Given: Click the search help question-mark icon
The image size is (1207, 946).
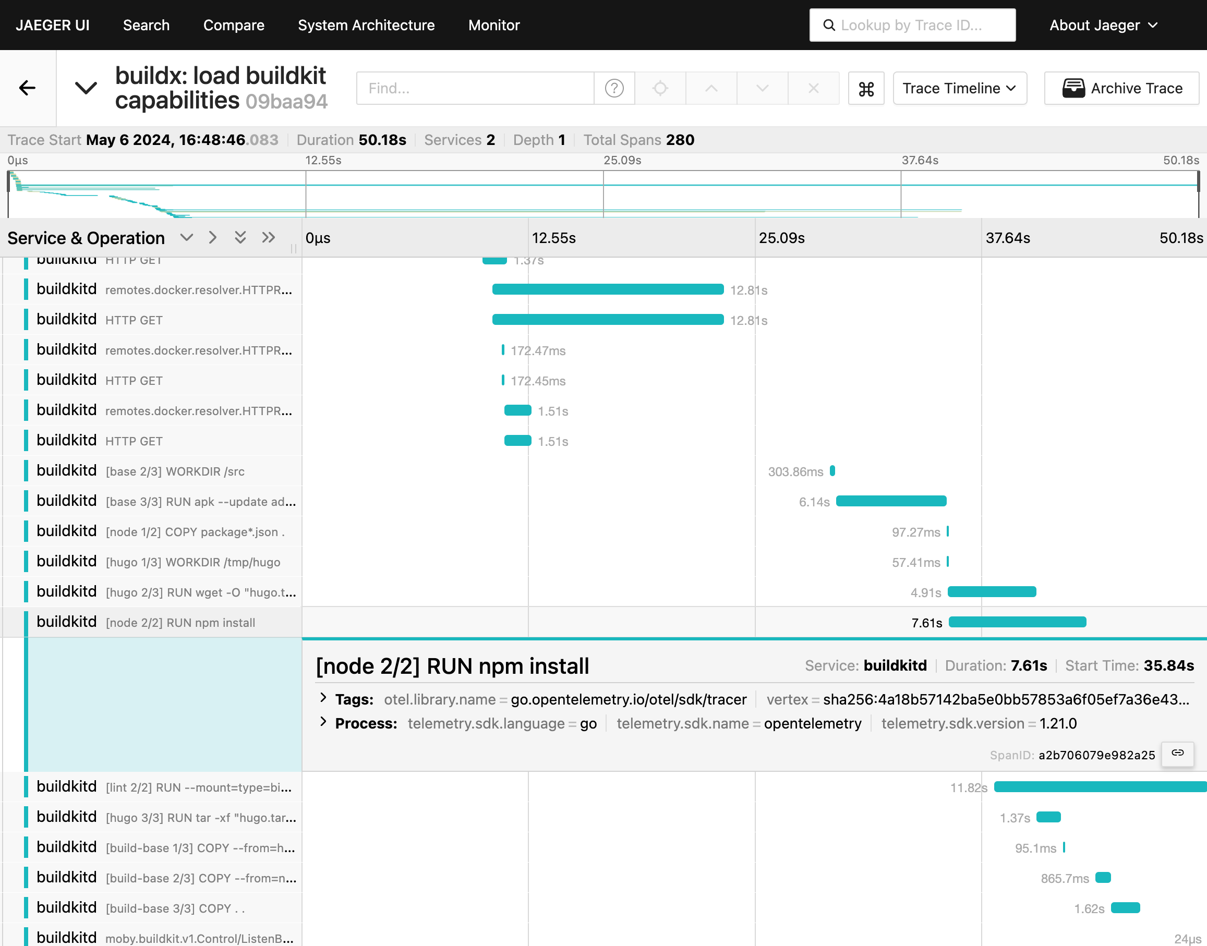Looking at the screenshot, I should 614,88.
